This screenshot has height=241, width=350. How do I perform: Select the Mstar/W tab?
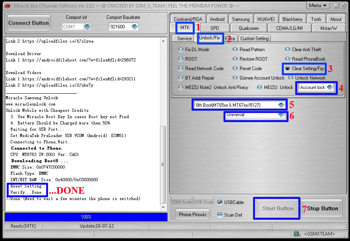pos(328,28)
